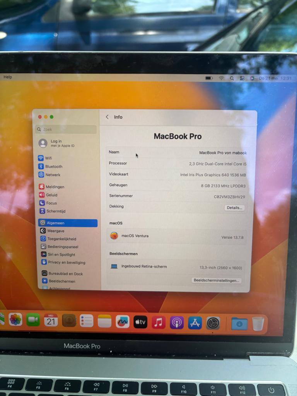Open Beeldscherminstellingen button

coord(216,280)
